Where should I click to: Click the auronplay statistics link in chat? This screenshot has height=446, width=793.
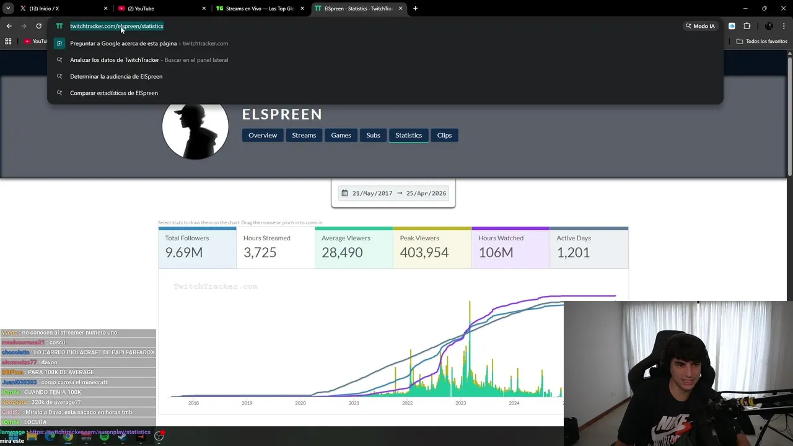pos(90,432)
